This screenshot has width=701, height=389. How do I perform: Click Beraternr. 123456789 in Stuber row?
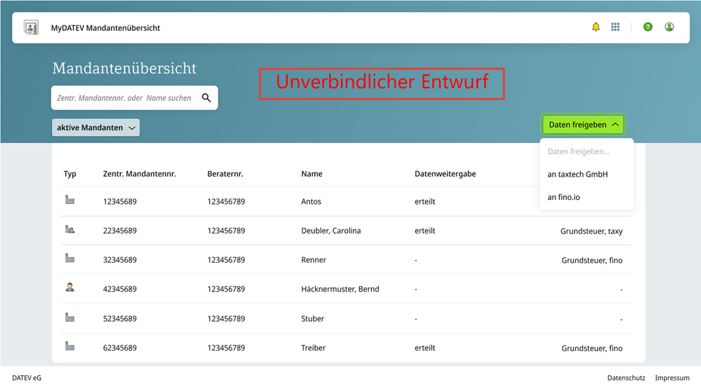tap(226, 318)
